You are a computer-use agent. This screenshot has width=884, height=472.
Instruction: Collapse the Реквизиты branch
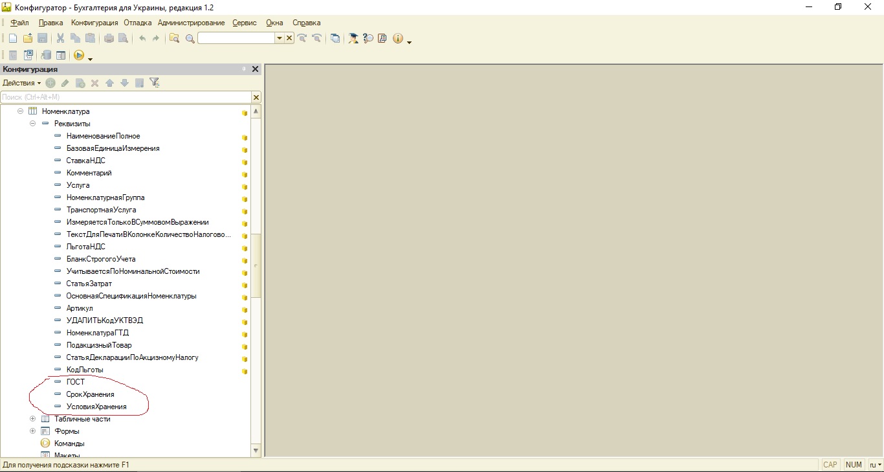[x=33, y=124]
